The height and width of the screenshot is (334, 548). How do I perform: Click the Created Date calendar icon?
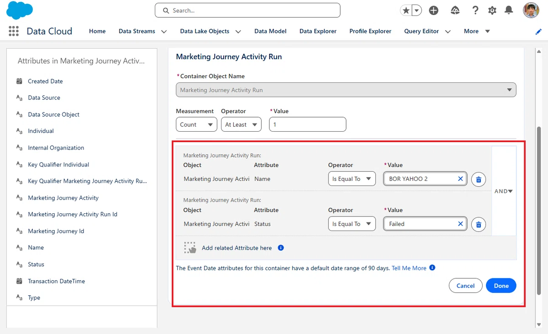tap(19, 81)
